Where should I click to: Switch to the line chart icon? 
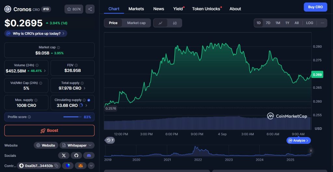[160, 23]
